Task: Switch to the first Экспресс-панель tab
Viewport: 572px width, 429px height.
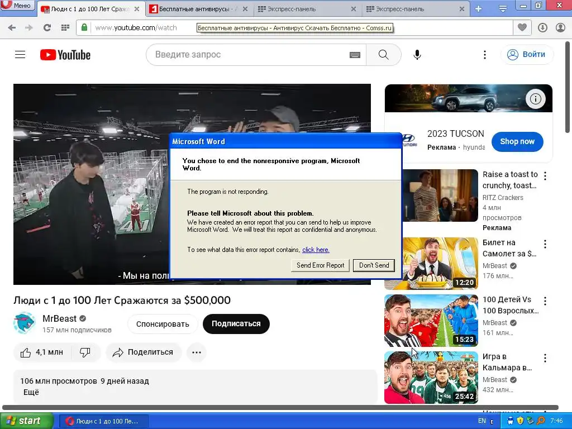Action: tap(307, 9)
